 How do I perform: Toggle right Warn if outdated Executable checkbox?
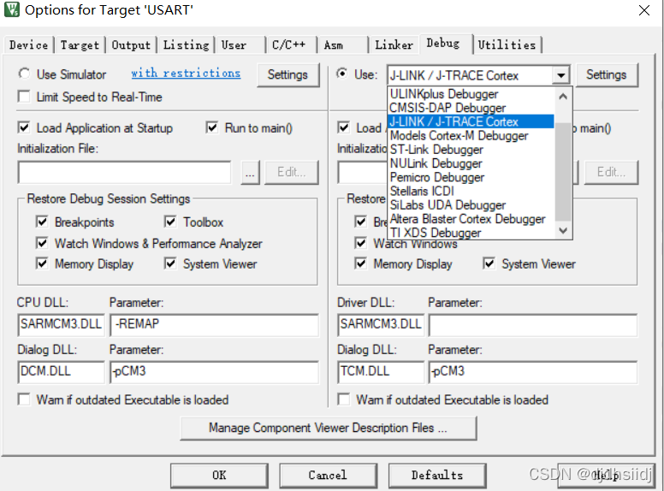click(344, 399)
